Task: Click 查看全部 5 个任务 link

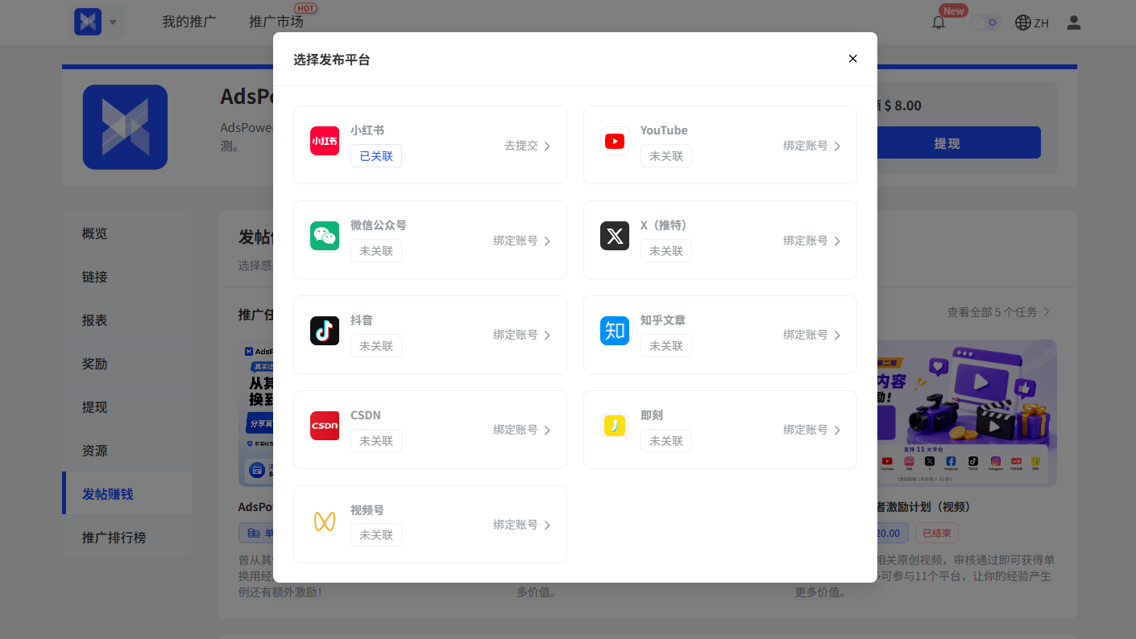Action: 999,311
